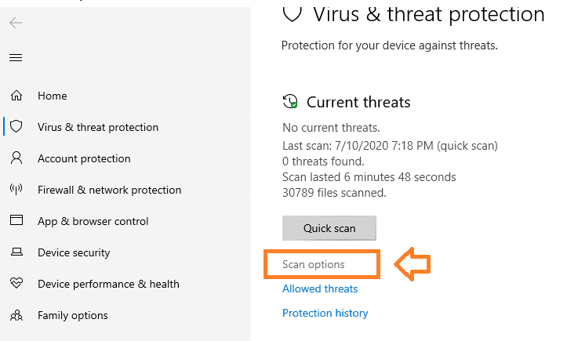Open the Scan options link

tap(314, 264)
